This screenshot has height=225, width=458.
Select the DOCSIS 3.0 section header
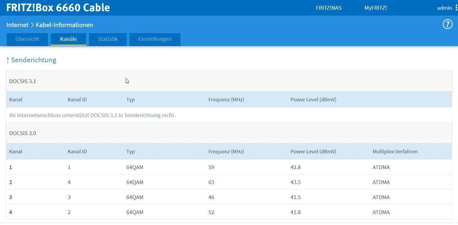coord(22,133)
